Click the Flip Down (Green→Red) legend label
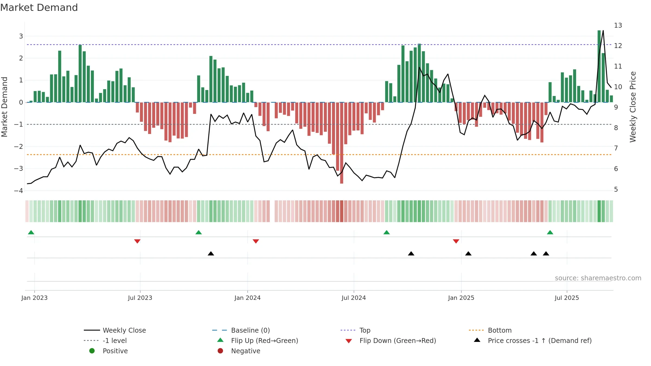The width and height of the screenshot is (651, 366). (x=398, y=341)
